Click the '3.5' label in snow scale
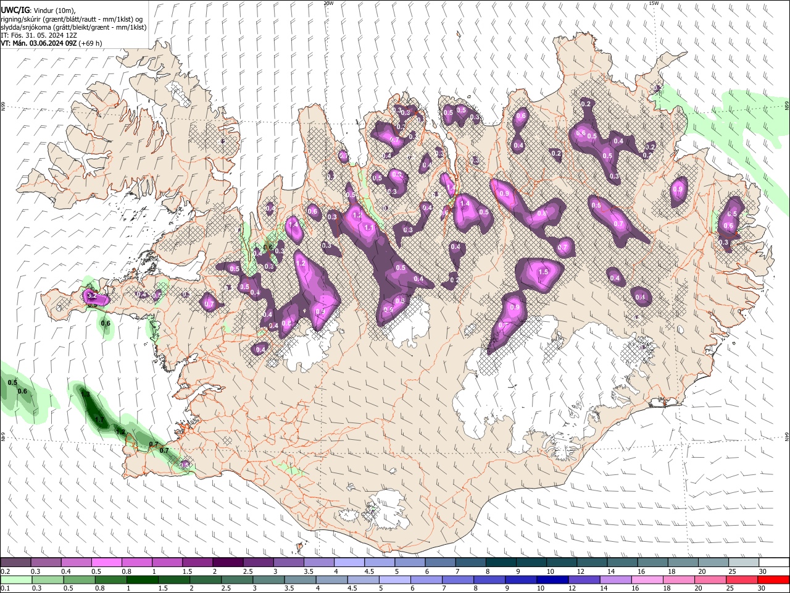Screen dimensions: 790x593 pyautogui.click(x=309, y=571)
